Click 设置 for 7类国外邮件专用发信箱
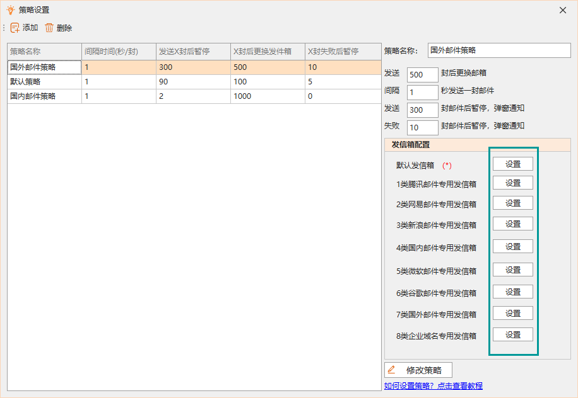Viewport: 578px width, 398px height. tap(513, 313)
